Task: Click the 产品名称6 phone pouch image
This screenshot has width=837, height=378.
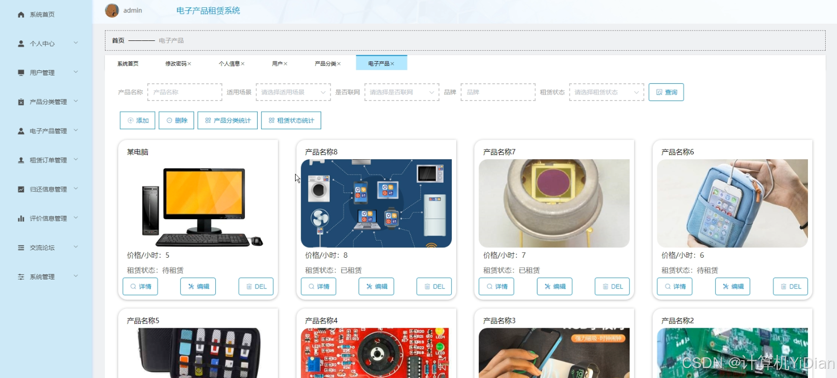Action: coord(733,204)
